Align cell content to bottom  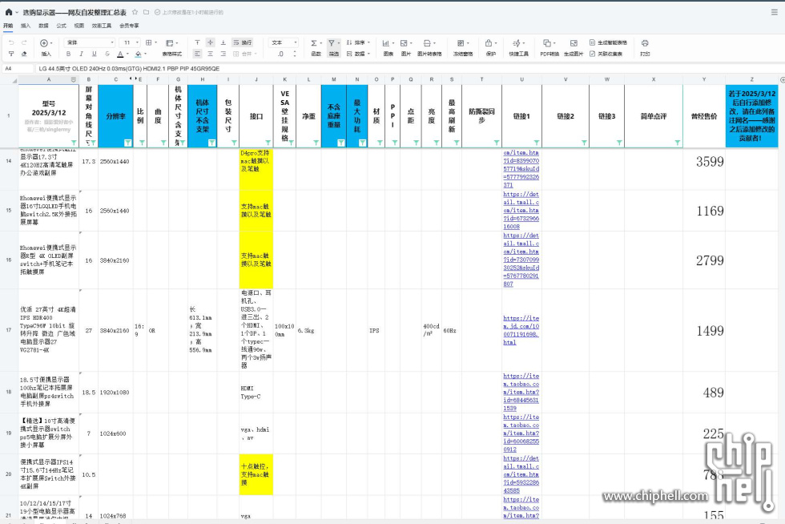[x=223, y=43]
